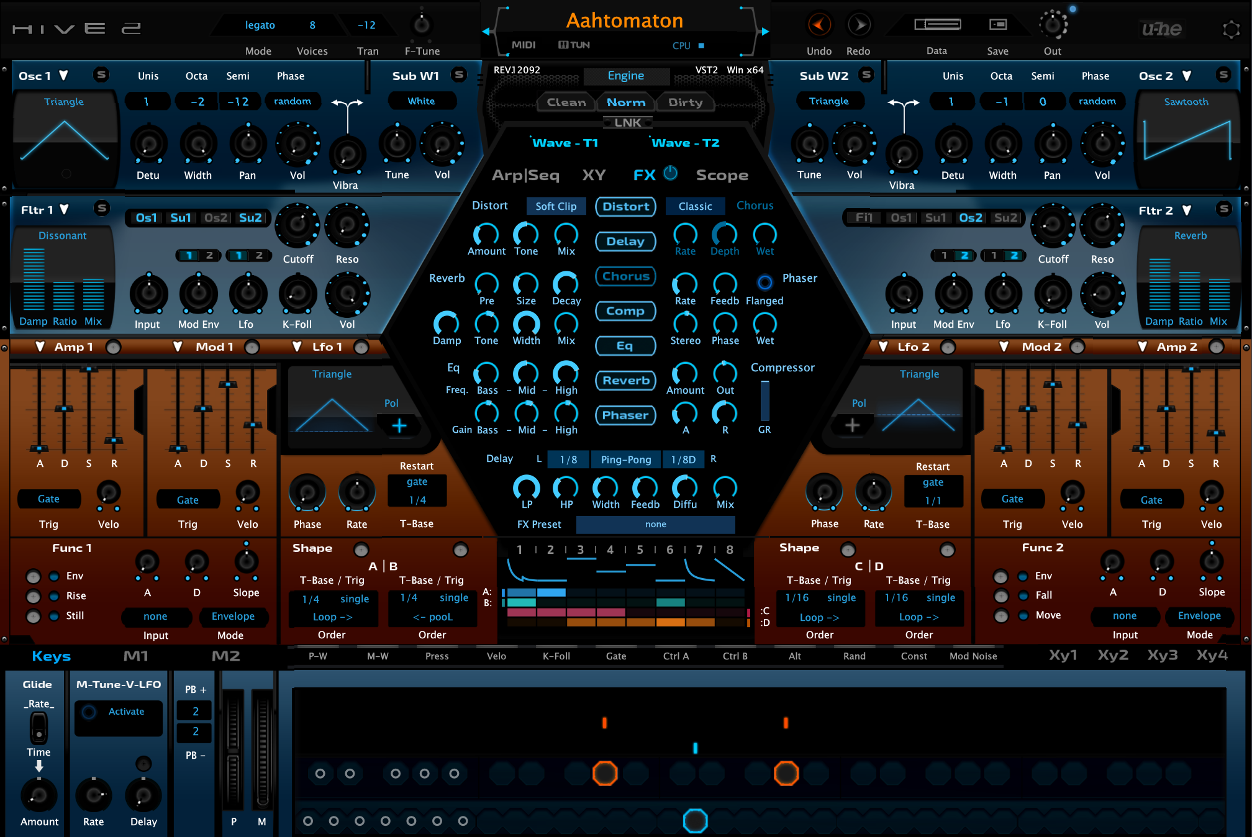1252x837 pixels.
Task: Click the Aahtomaton preset name display
Action: tap(625, 21)
